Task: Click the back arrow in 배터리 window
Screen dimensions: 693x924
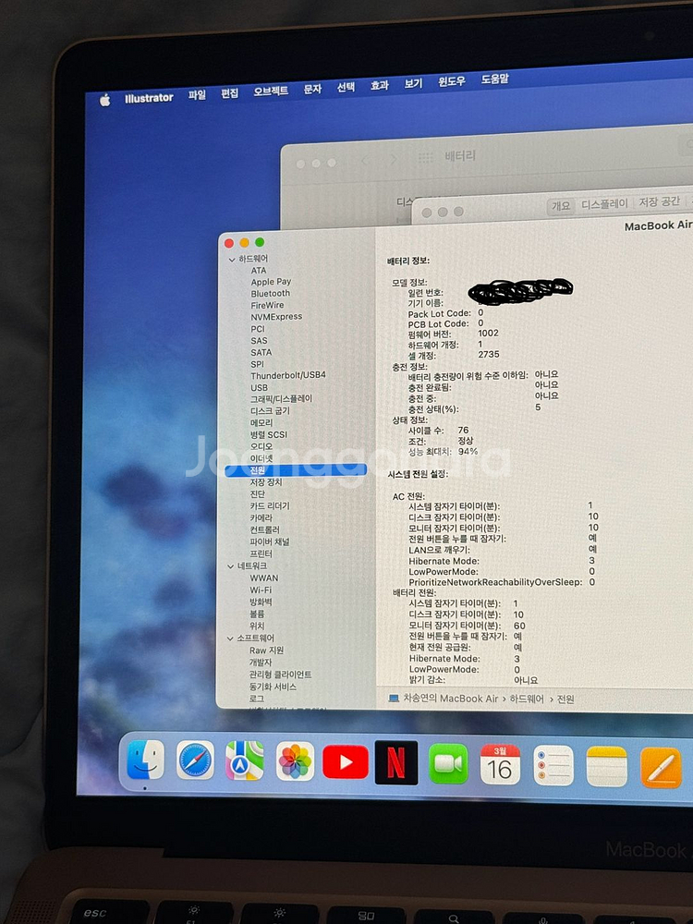Action: [365, 160]
